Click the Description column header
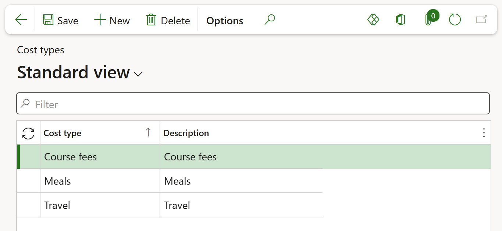The width and height of the screenshot is (502, 231). (186, 133)
